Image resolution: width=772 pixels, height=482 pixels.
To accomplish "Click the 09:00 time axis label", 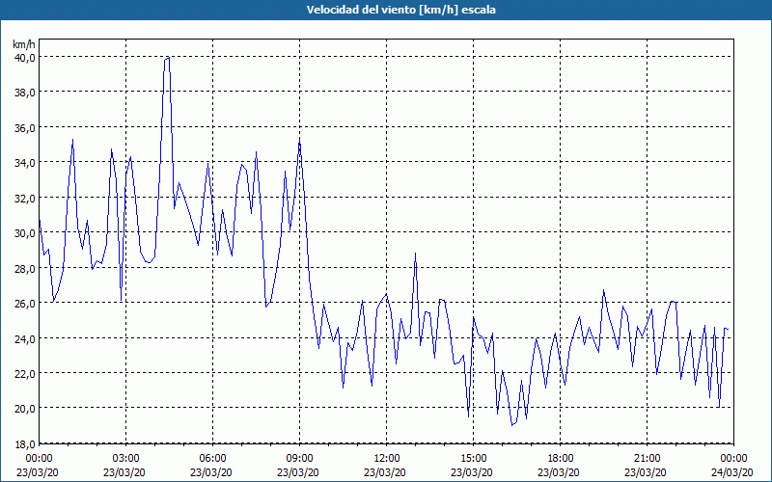I will pyautogui.click(x=299, y=459).
